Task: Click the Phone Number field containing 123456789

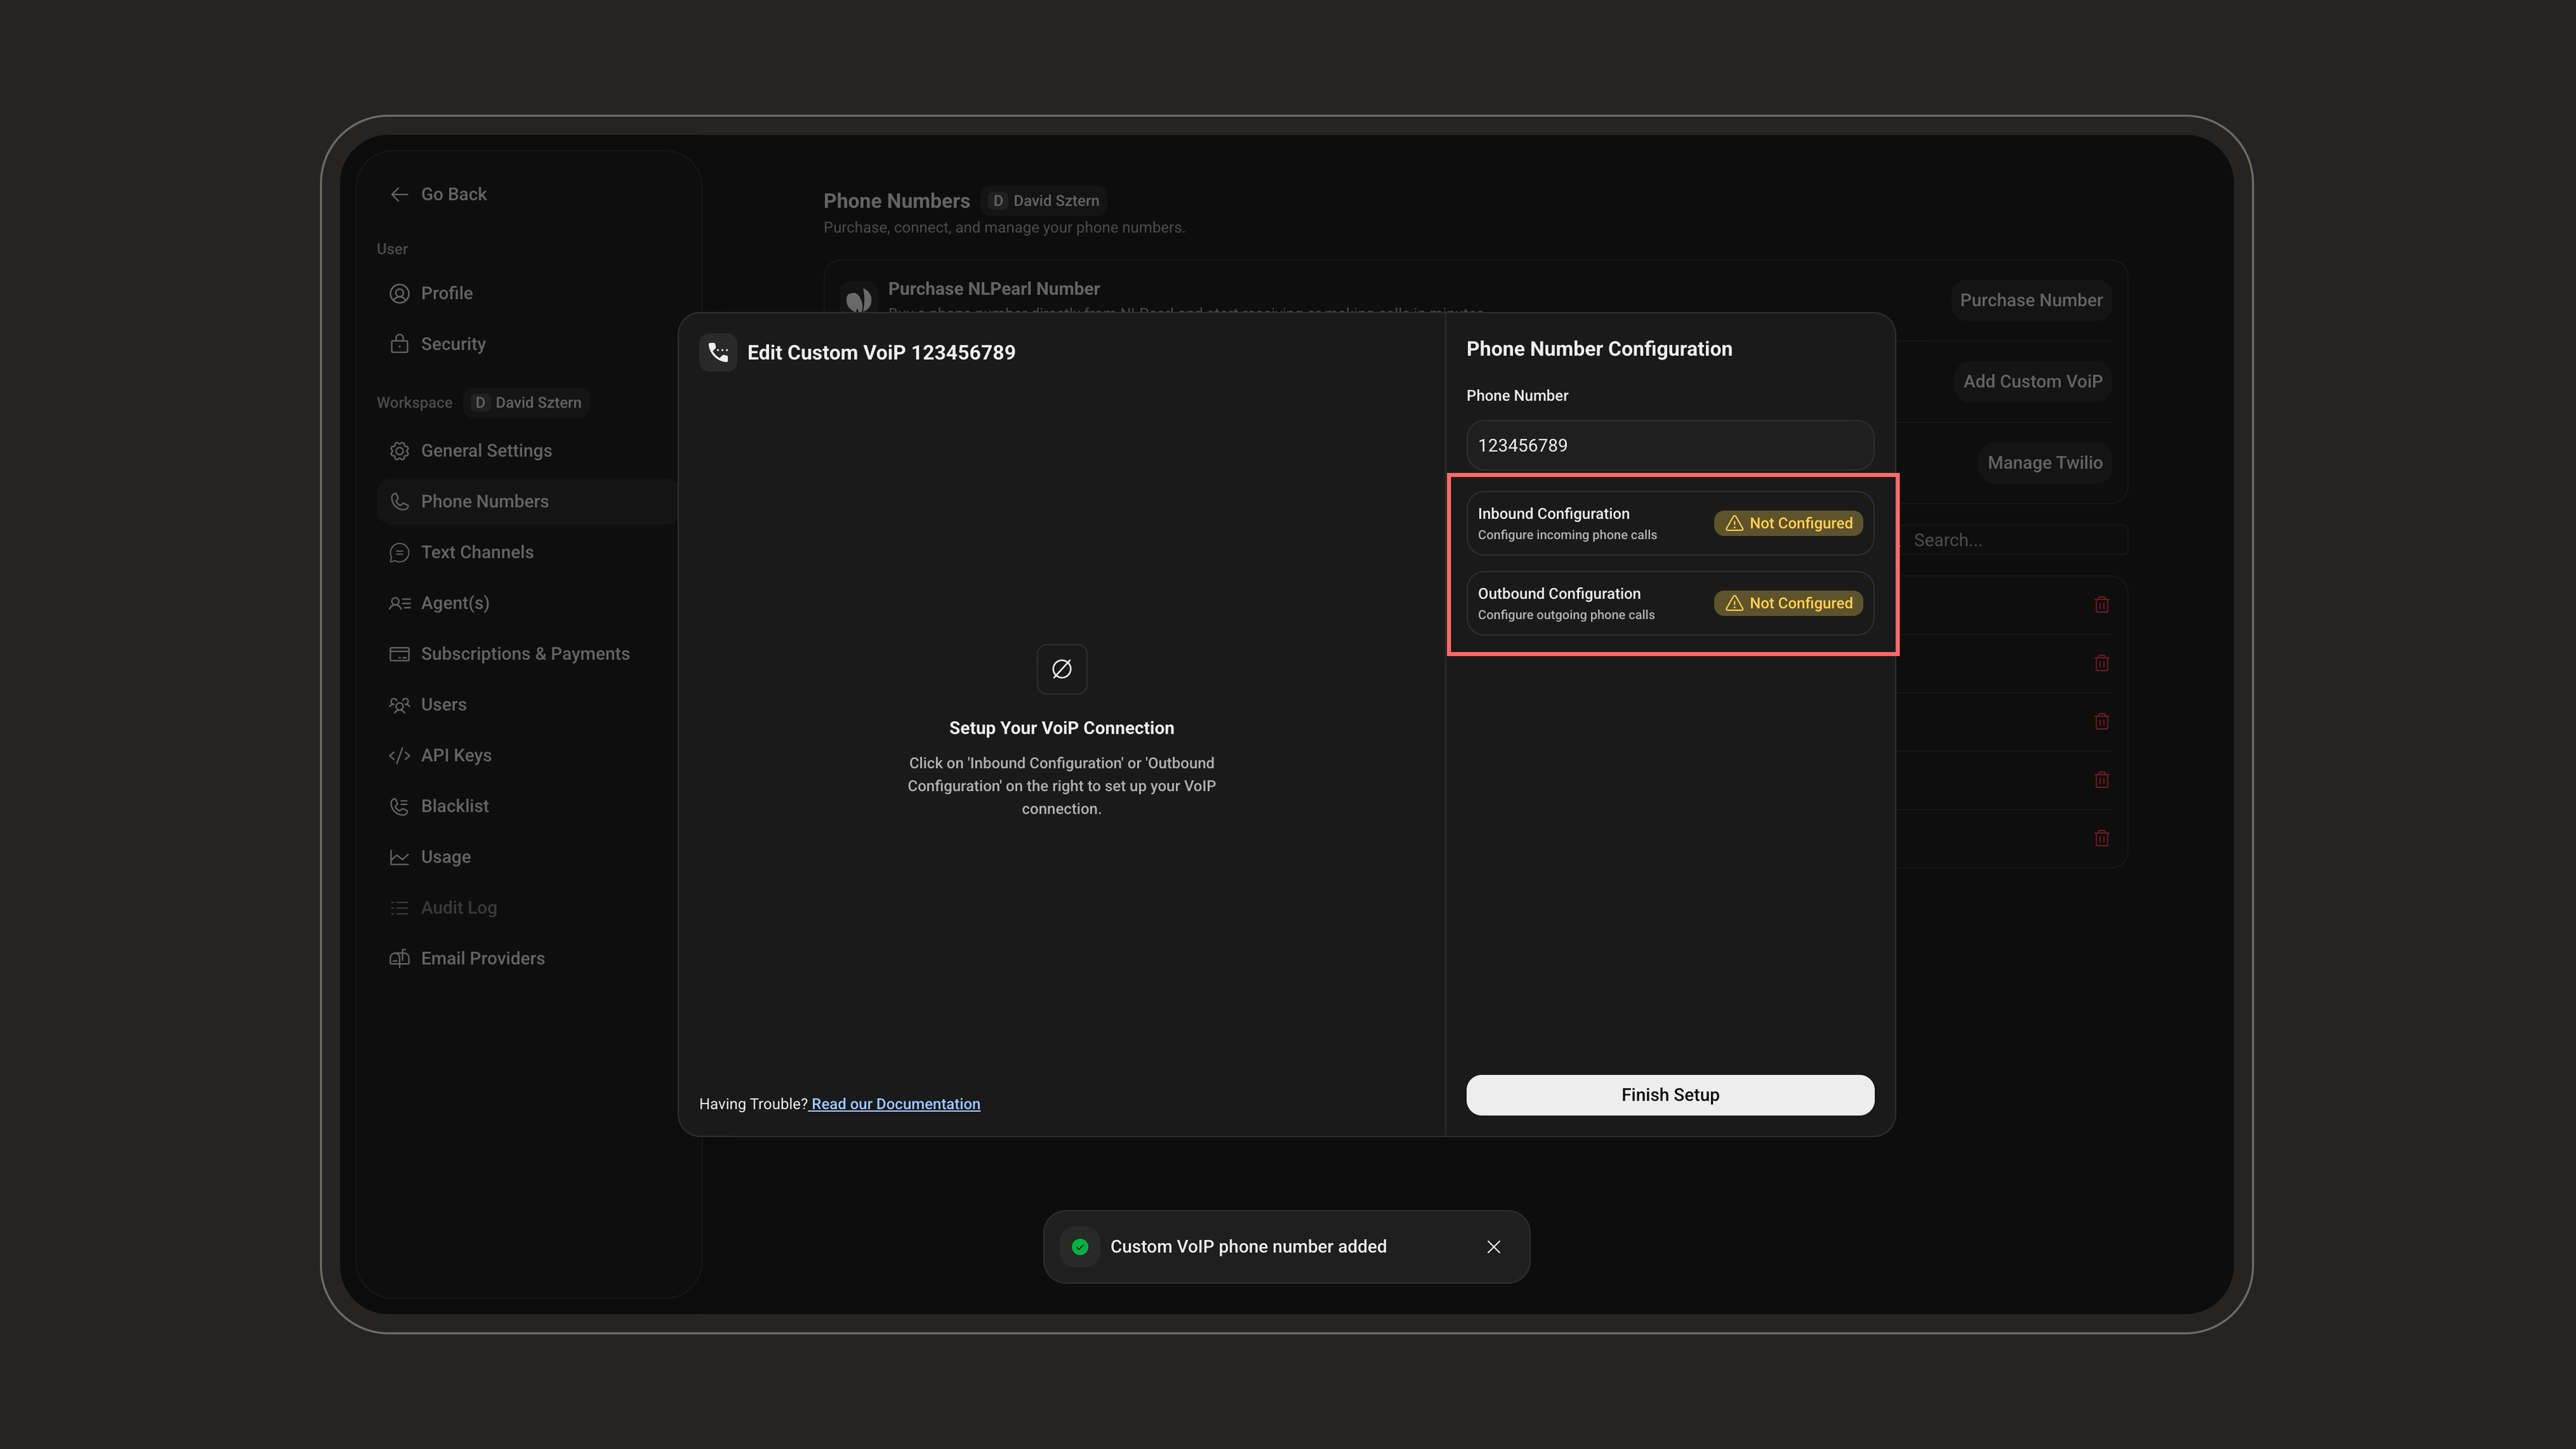Action: coord(1669,445)
